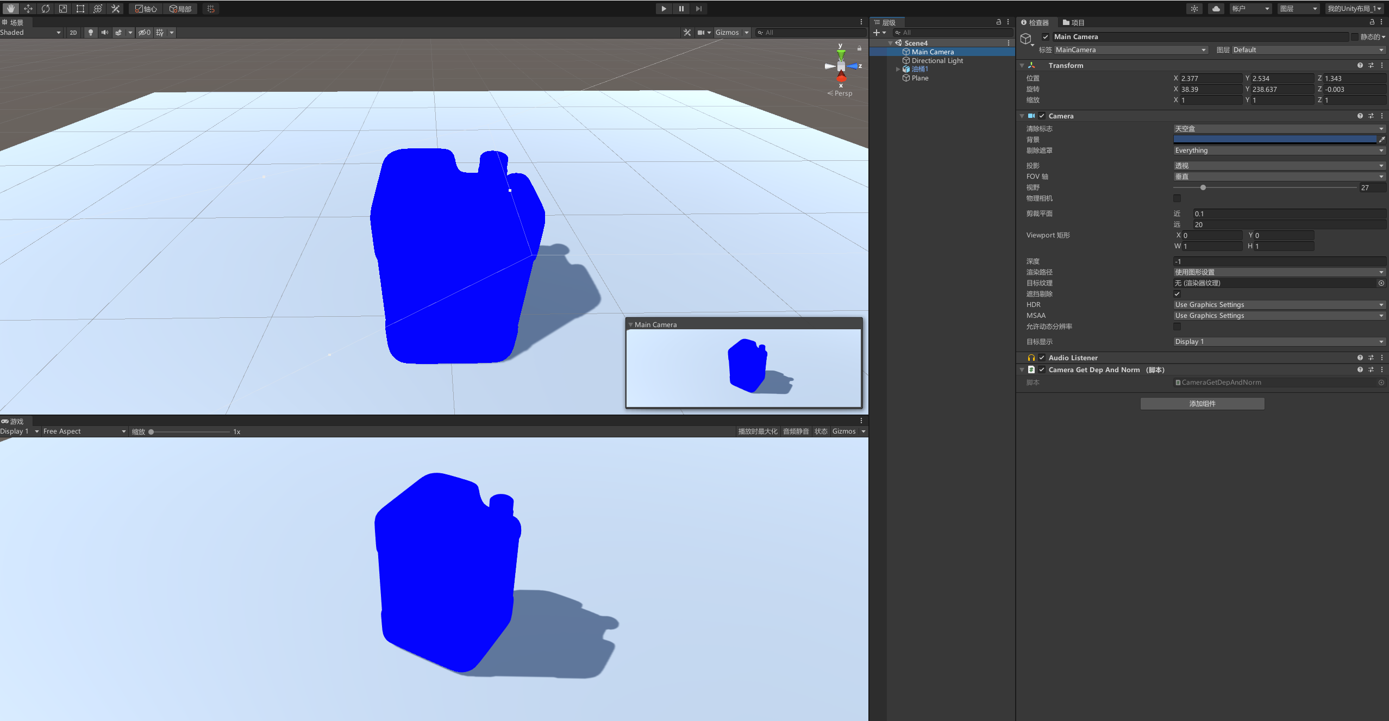
Task: Click the 添加组件 Add Component button
Action: coord(1202,404)
